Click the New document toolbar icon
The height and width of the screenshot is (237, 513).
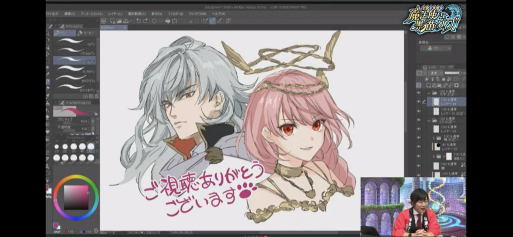pos(112,21)
